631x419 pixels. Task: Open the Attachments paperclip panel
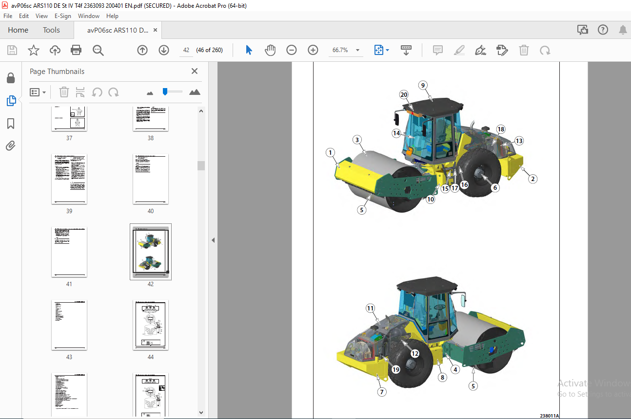pos(11,146)
